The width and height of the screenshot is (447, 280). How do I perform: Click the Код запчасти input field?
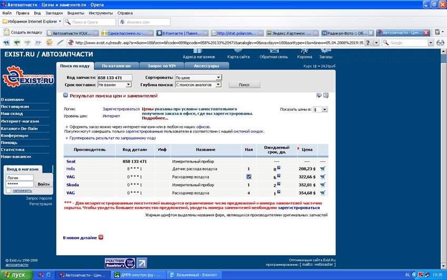pos(115,78)
